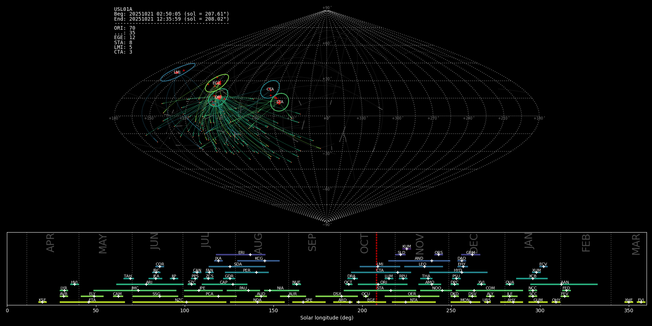This screenshot has width=652, height=326.
Task: Click the NZC shower bar in timeline
Action: [179, 302]
